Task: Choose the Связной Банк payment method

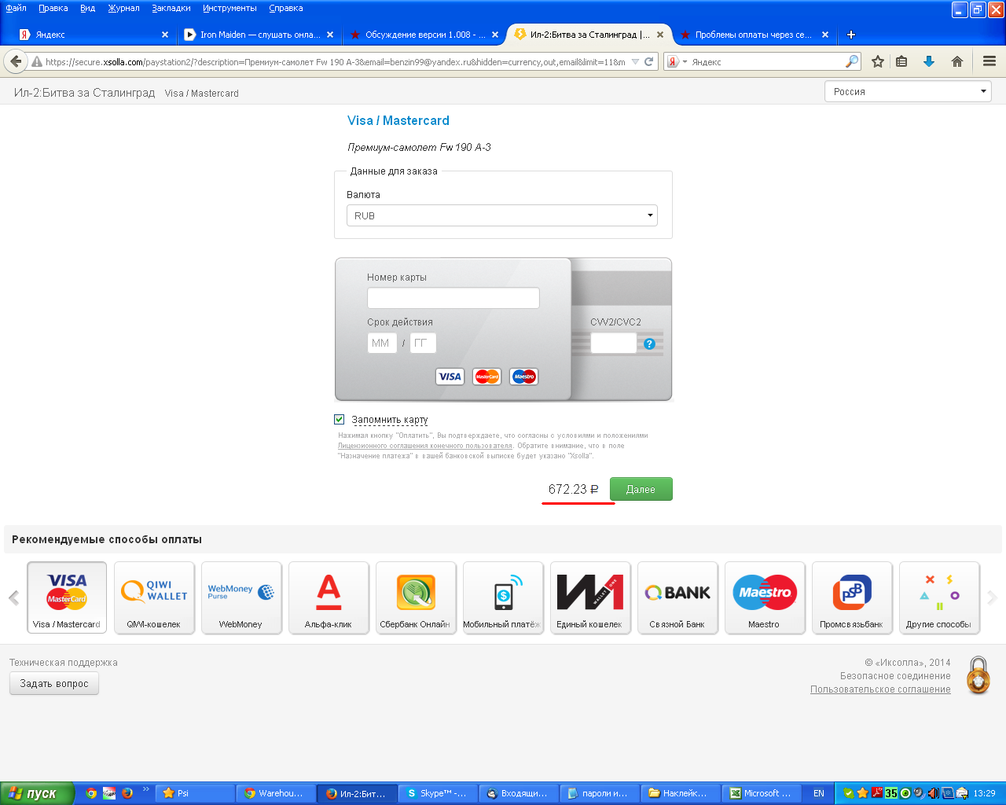Action: (677, 597)
